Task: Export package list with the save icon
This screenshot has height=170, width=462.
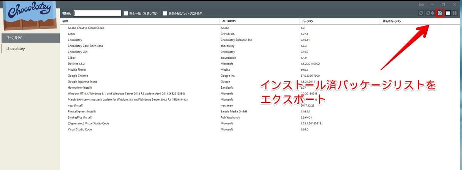Action: point(440,13)
